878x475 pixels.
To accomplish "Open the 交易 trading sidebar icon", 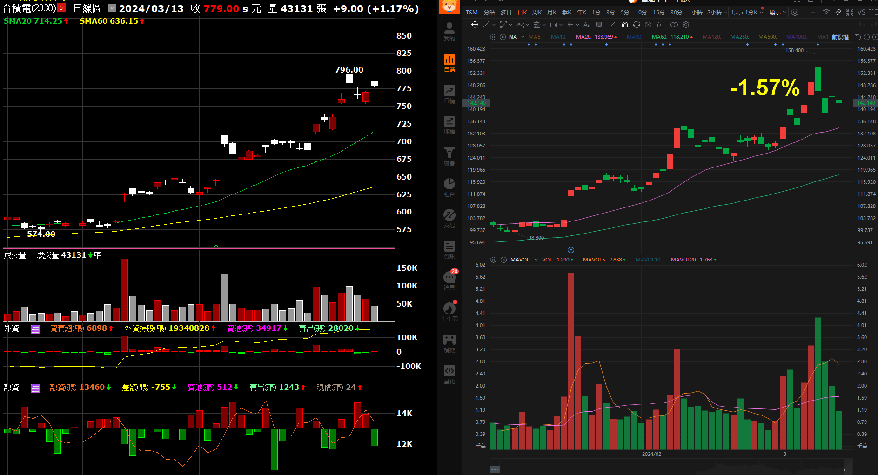I will [449, 219].
